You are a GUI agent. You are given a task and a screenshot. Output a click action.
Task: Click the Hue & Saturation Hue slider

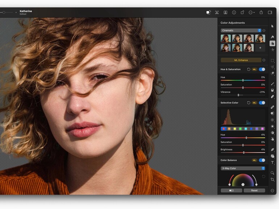coord(243,80)
